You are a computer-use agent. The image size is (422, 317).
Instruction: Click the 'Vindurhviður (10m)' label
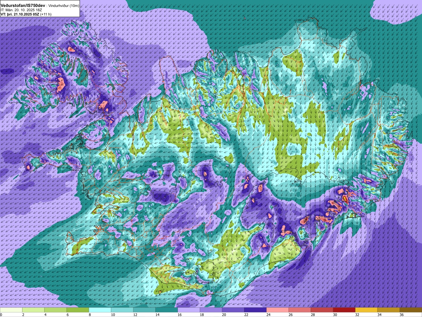[64, 6]
